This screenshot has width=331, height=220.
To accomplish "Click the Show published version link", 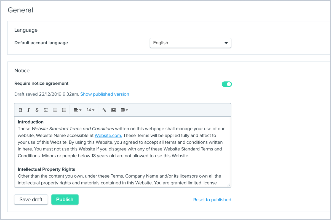I will [105, 94].
